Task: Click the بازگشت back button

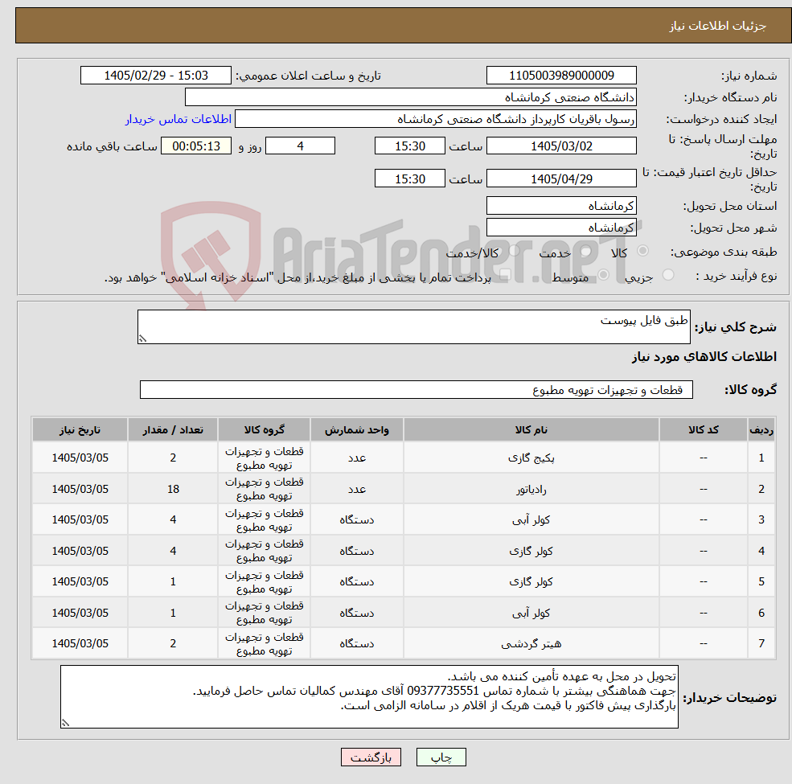Action: coord(371,757)
